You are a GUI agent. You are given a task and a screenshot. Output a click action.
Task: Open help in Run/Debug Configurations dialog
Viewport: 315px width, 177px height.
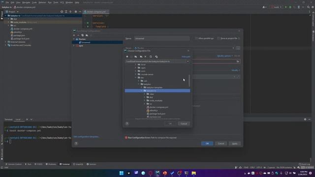(76, 144)
